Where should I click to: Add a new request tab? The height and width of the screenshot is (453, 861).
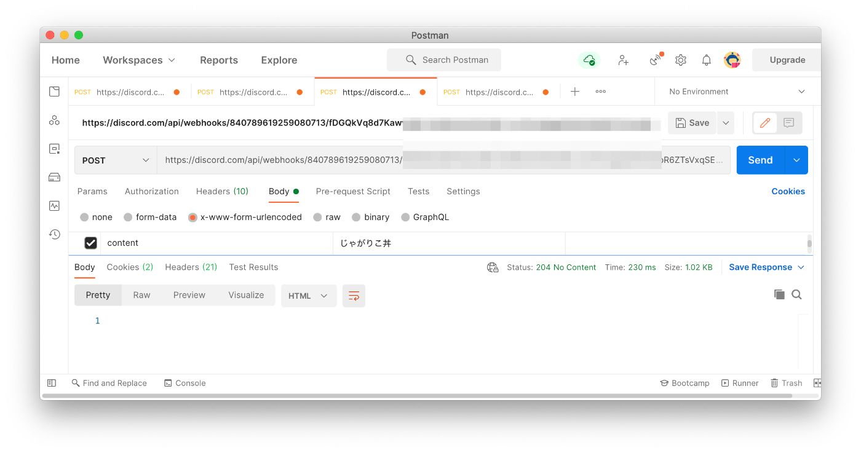[x=575, y=92]
